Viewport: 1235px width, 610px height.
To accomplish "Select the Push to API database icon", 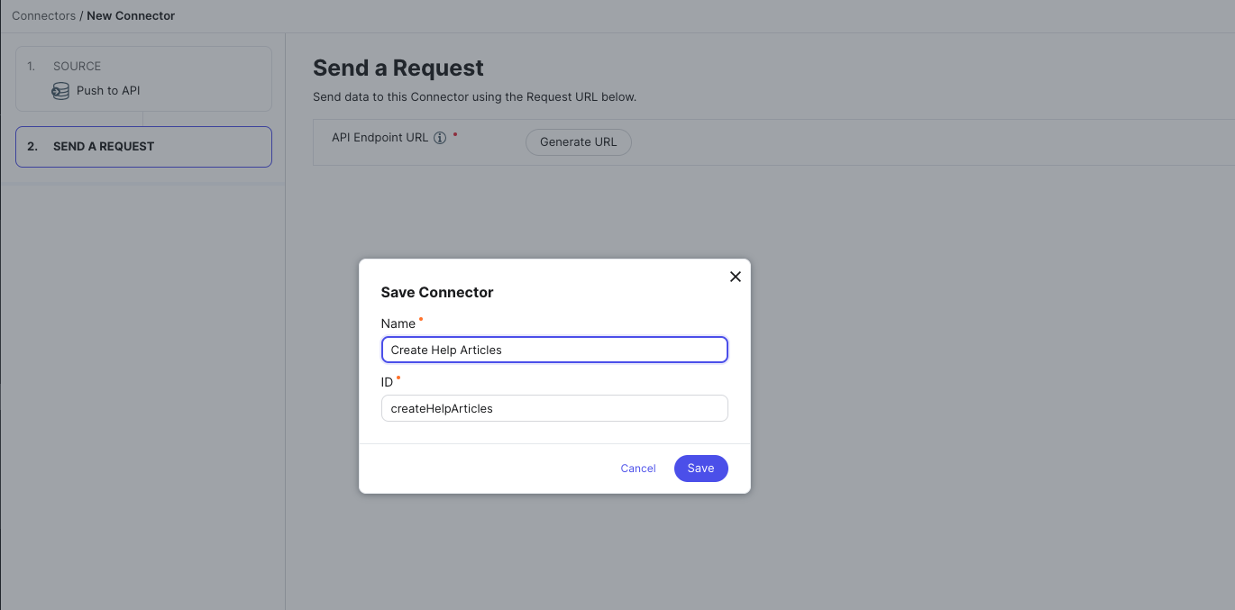I will point(60,91).
